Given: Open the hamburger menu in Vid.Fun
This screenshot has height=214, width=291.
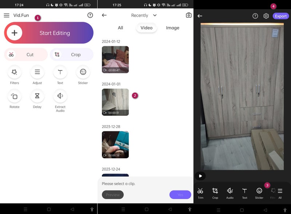Looking at the screenshot, I should (x=7, y=15).
